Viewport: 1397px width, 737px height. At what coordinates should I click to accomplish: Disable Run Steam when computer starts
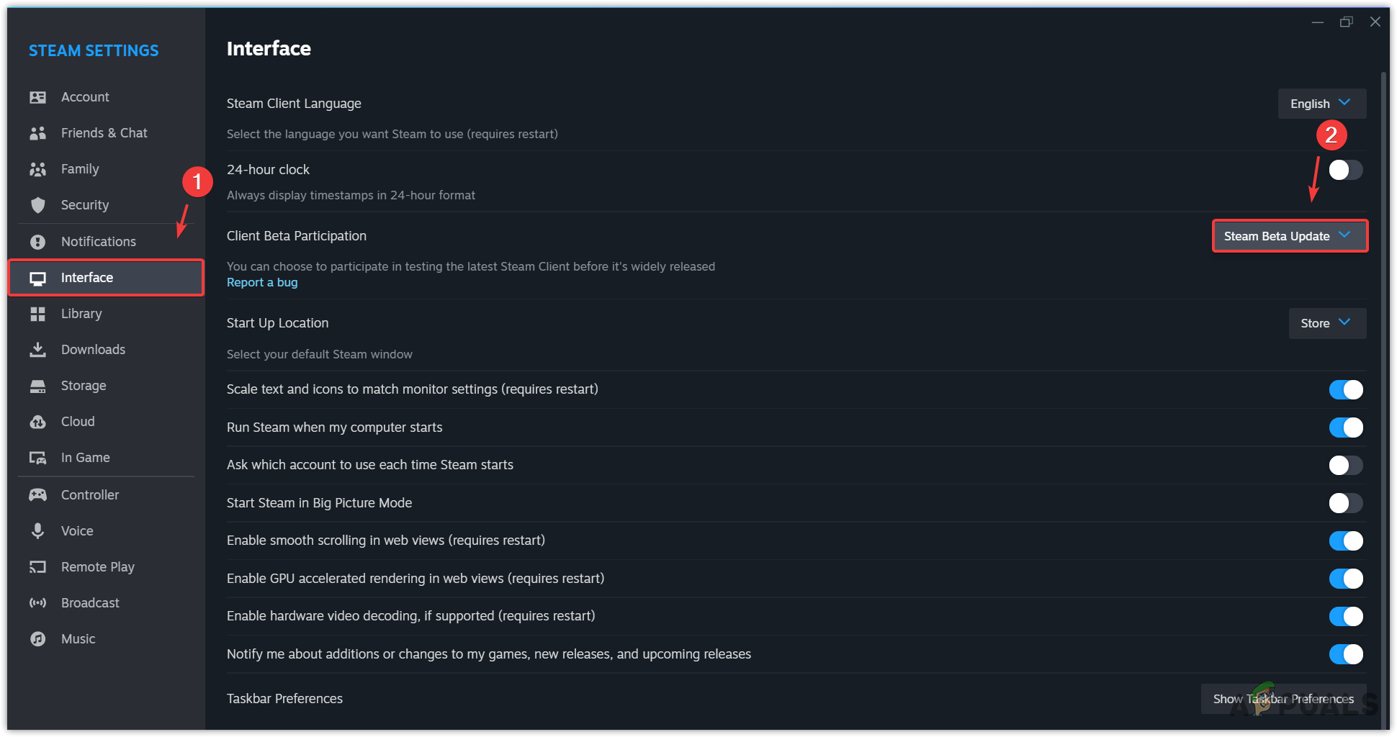[1345, 428]
